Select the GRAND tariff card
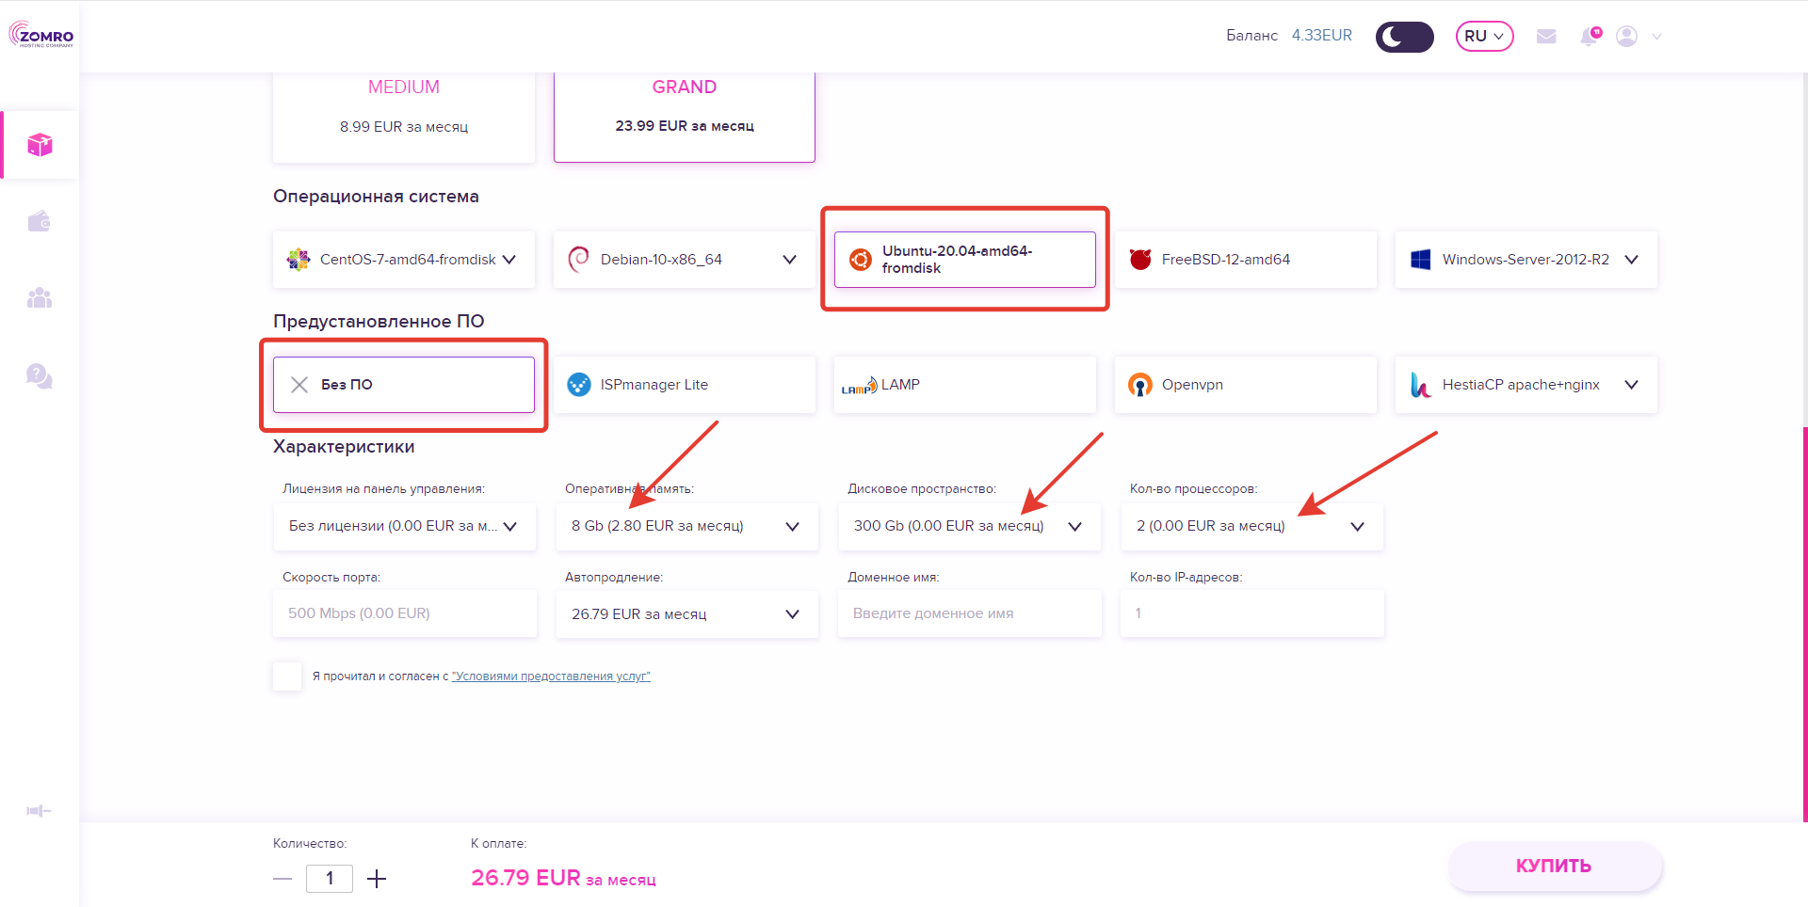The width and height of the screenshot is (1808, 907). tap(685, 117)
